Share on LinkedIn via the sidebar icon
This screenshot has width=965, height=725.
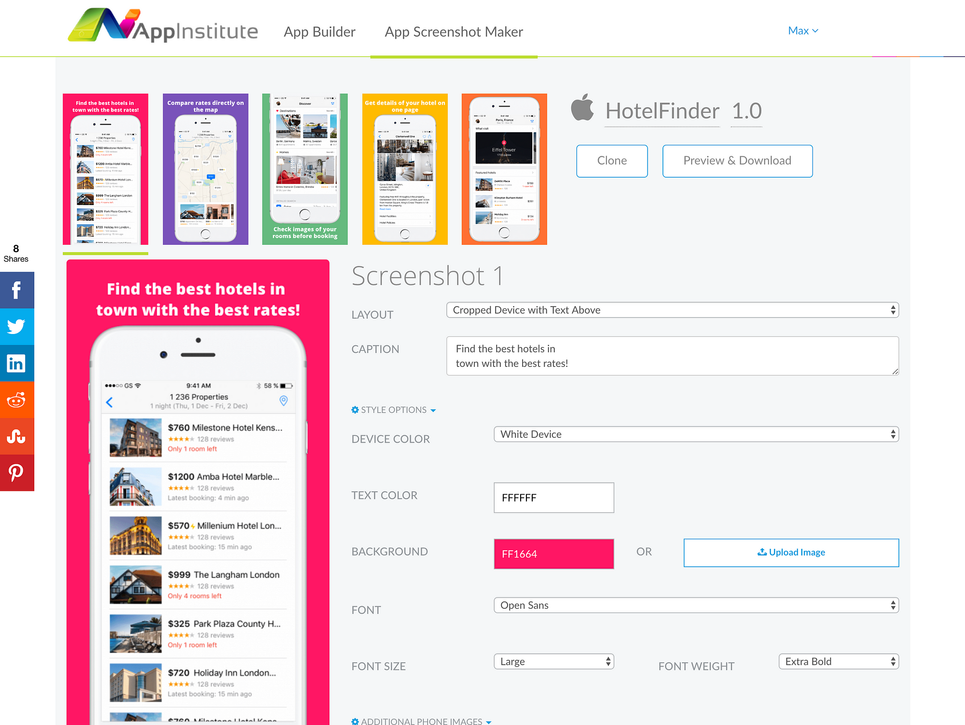(x=17, y=363)
